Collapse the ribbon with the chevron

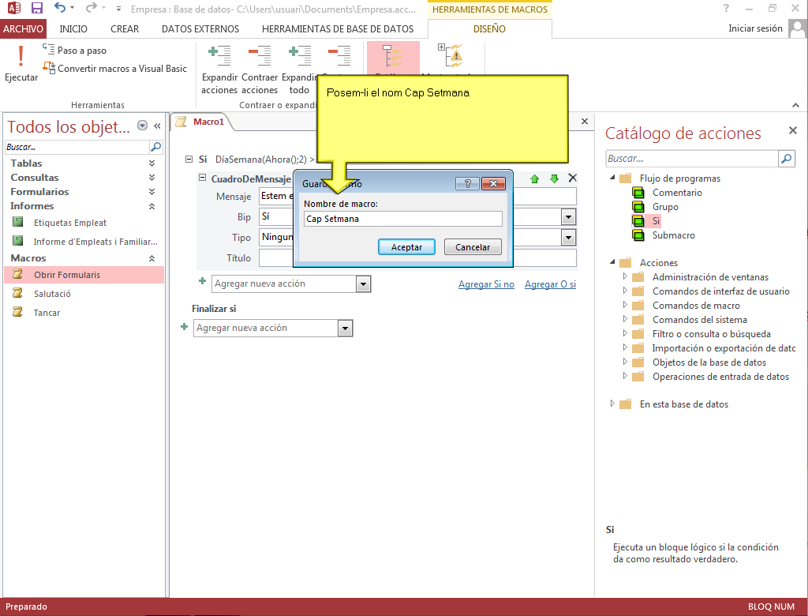point(795,105)
